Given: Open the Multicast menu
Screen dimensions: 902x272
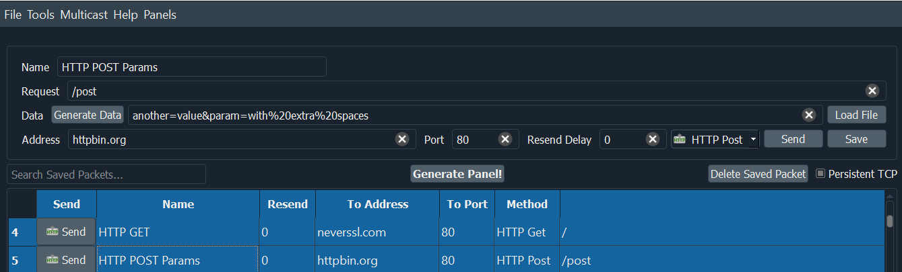Looking at the screenshot, I should pyautogui.click(x=84, y=15).
